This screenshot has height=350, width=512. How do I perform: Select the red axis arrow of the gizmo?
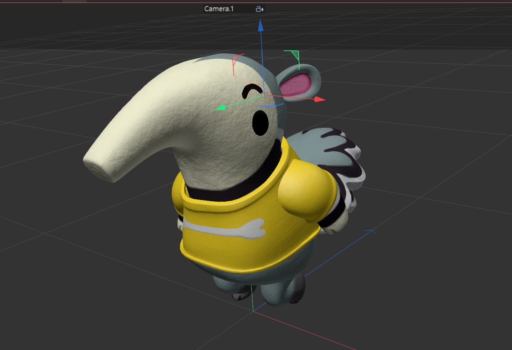(x=320, y=99)
